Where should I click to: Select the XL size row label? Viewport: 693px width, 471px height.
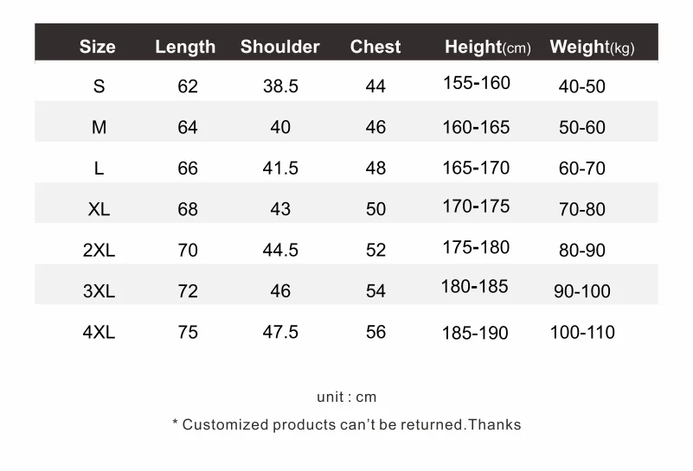[x=99, y=209]
